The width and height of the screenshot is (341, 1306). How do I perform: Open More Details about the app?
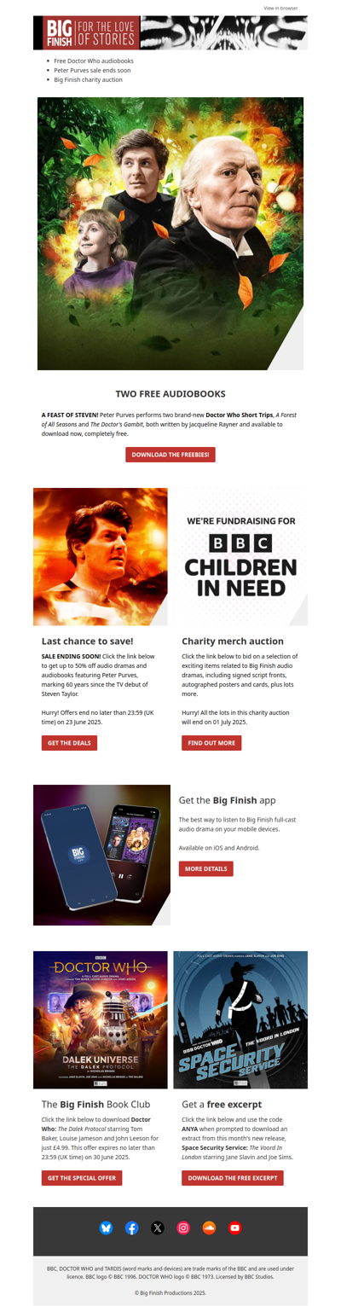tap(205, 868)
